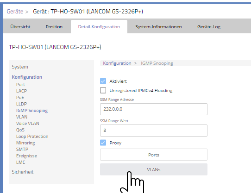251x193 pixels.
Task: Open the System-Informationen tab
Action: (158, 26)
